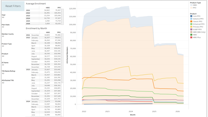Expand the Member County filter
Viewport: 208px width, 117px height.
(3, 36)
